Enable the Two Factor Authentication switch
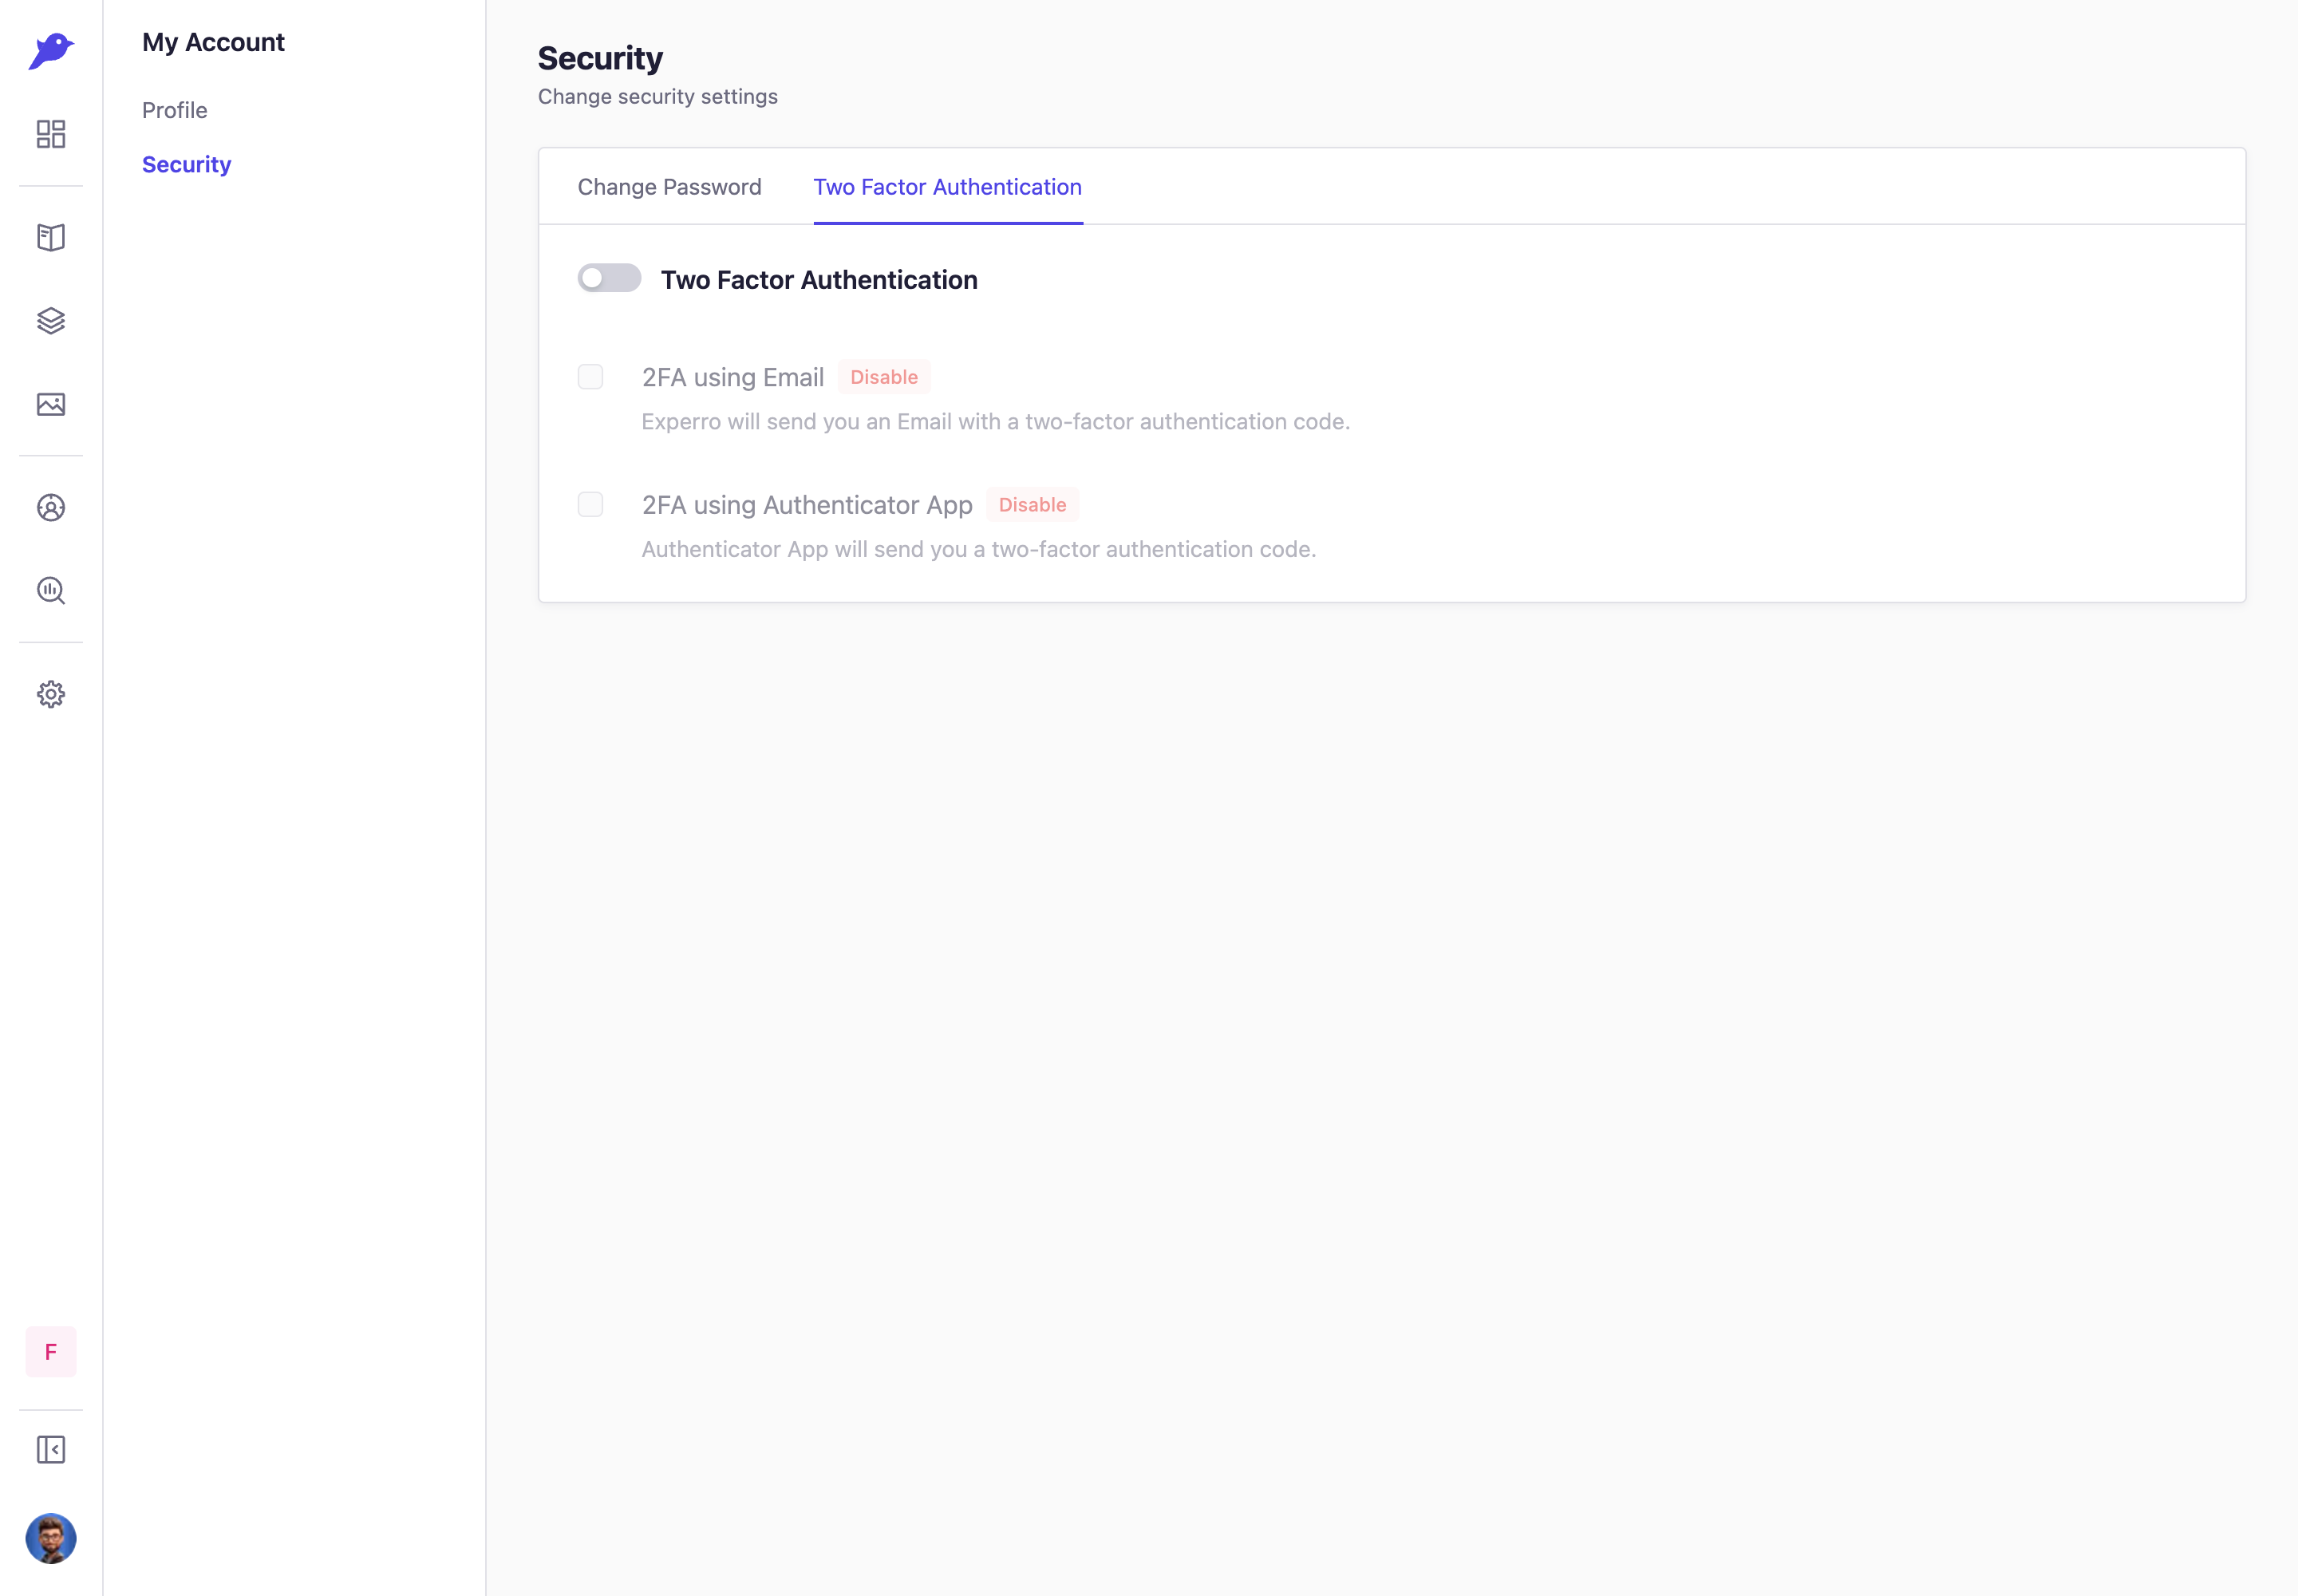The width and height of the screenshot is (2298, 1596). tap(609, 278)
